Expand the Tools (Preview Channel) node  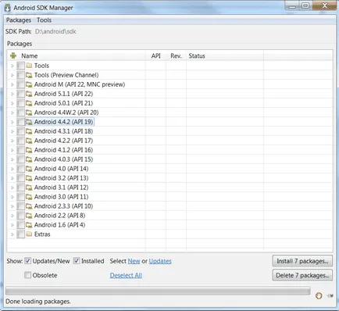click(12, 75)
